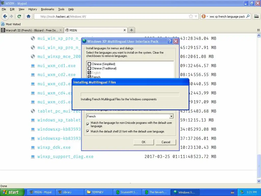Open the View menu
This screenshot has height=196, width=261.
pos(21,9)
